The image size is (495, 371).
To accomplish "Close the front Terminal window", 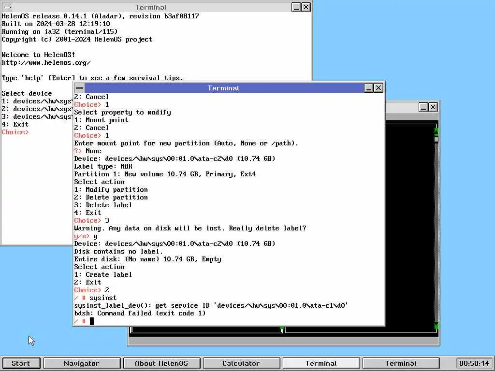I will click(379, 88).
